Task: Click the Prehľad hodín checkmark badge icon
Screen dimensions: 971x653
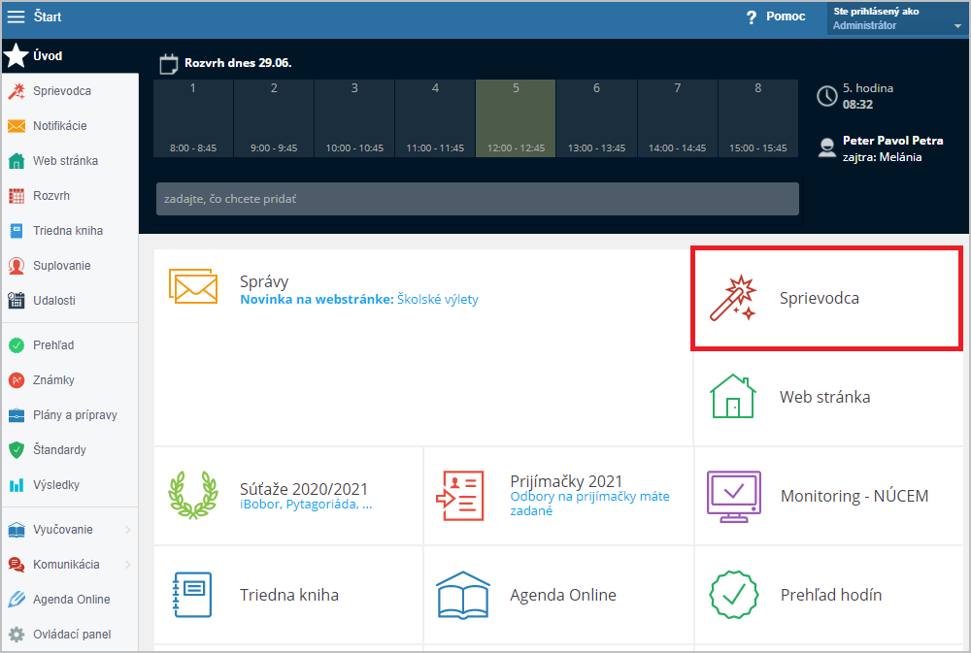Action: [733, 595]
